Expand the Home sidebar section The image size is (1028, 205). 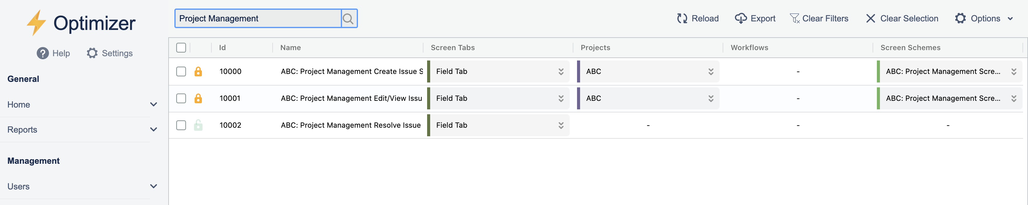pos(153,104)
